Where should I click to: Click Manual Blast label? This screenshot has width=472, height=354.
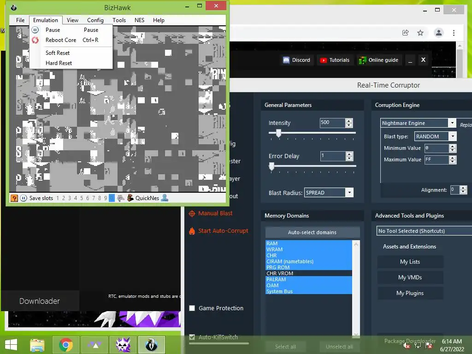coord(216,213)
